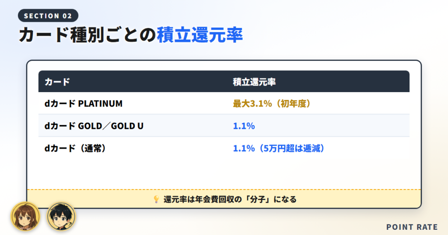Viewport: 448px width, 235px height.
Task: Click the 1.1% rate for GOLD card
Action: pyautogui.click(x=244, y=126)
